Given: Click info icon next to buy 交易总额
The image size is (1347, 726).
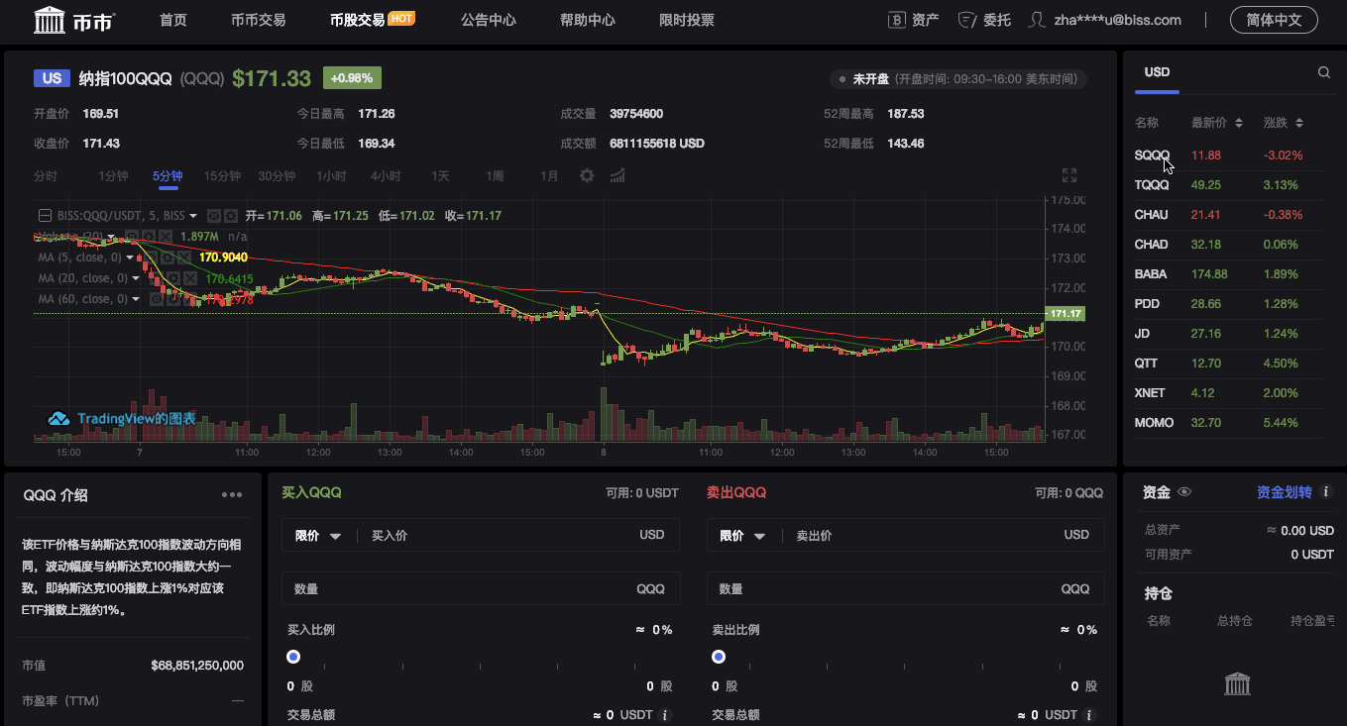Looking at the screenshot, I should (665, 715).
